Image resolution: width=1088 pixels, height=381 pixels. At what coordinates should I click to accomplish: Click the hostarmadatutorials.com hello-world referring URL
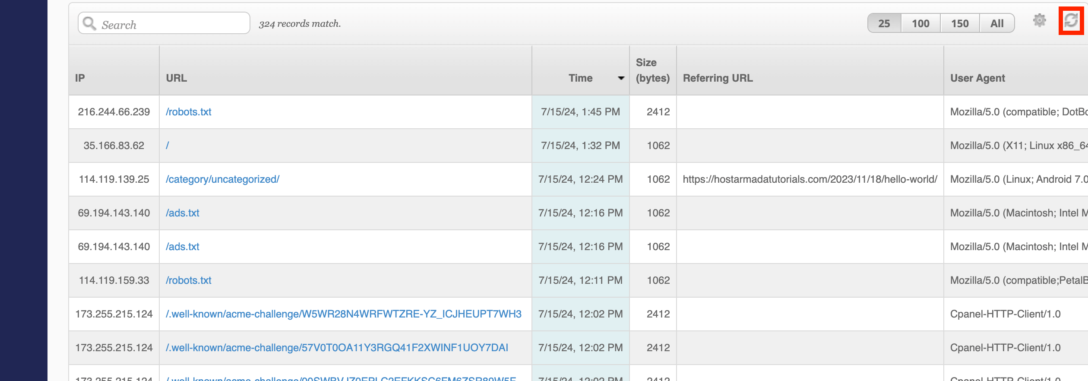[x=810, y=179]
